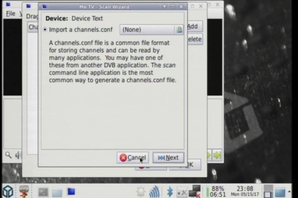This screenshot has width=298, height=198.
Task: Open the File menu in Me TV
Action: (11, 14)
